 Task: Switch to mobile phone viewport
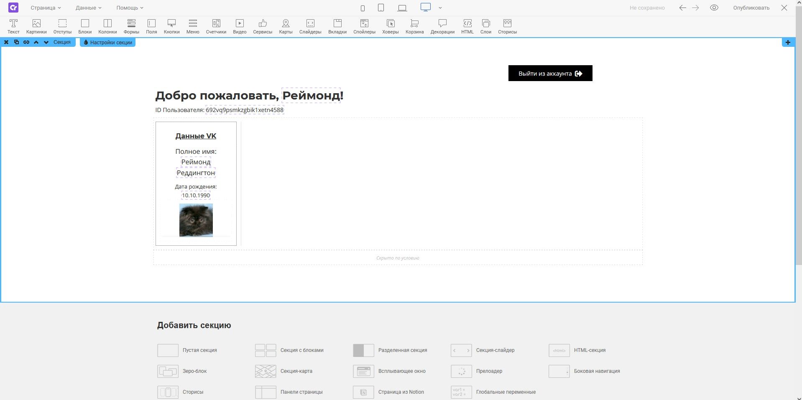(x=363, y=8)
